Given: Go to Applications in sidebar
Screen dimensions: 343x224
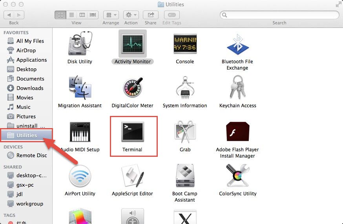Looking at the screenshot, I should [26, 60].
